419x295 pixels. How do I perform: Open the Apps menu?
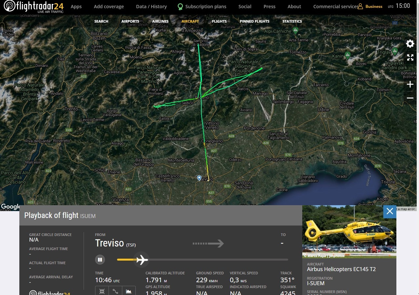click(76, 7)
